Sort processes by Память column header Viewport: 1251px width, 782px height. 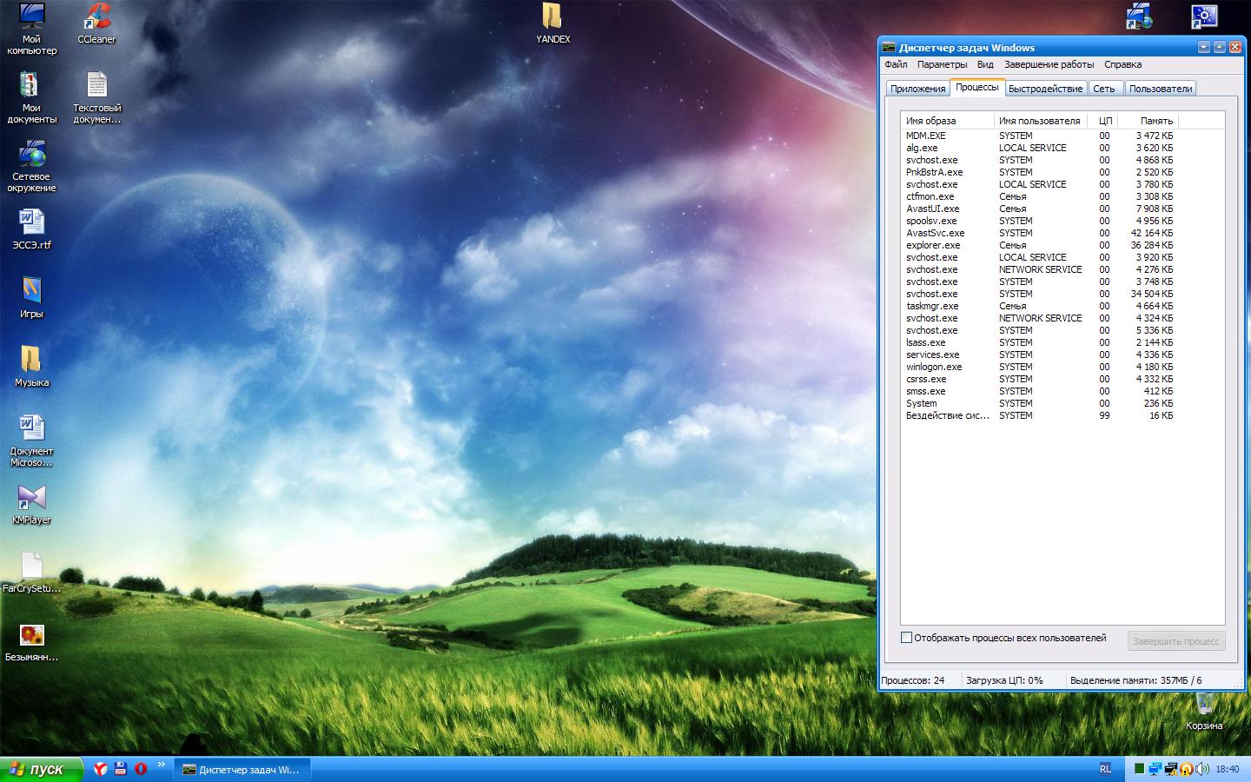(1155, 121)
